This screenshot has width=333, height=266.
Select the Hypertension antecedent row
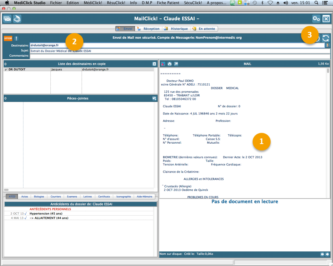point(46,213)
